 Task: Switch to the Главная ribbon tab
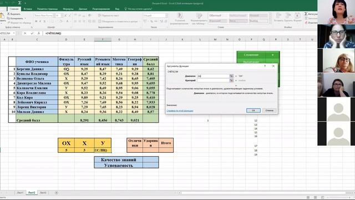[14, 9]
